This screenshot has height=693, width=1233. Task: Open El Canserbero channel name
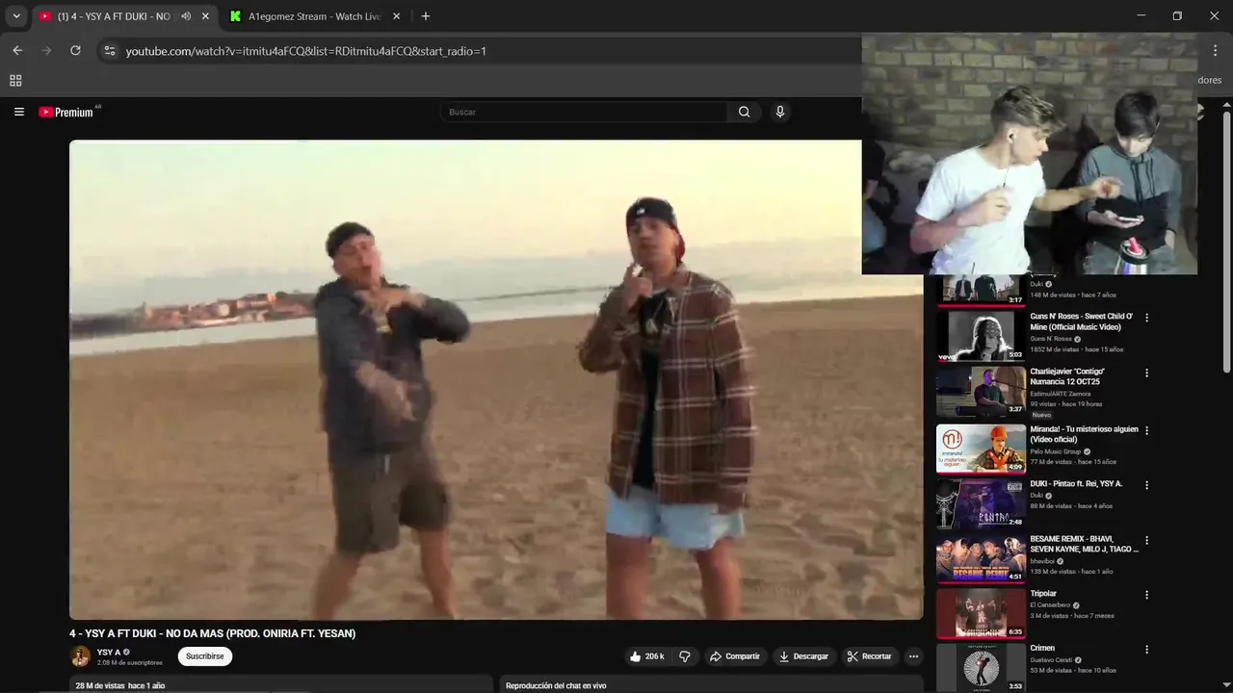click(1051, 605)
